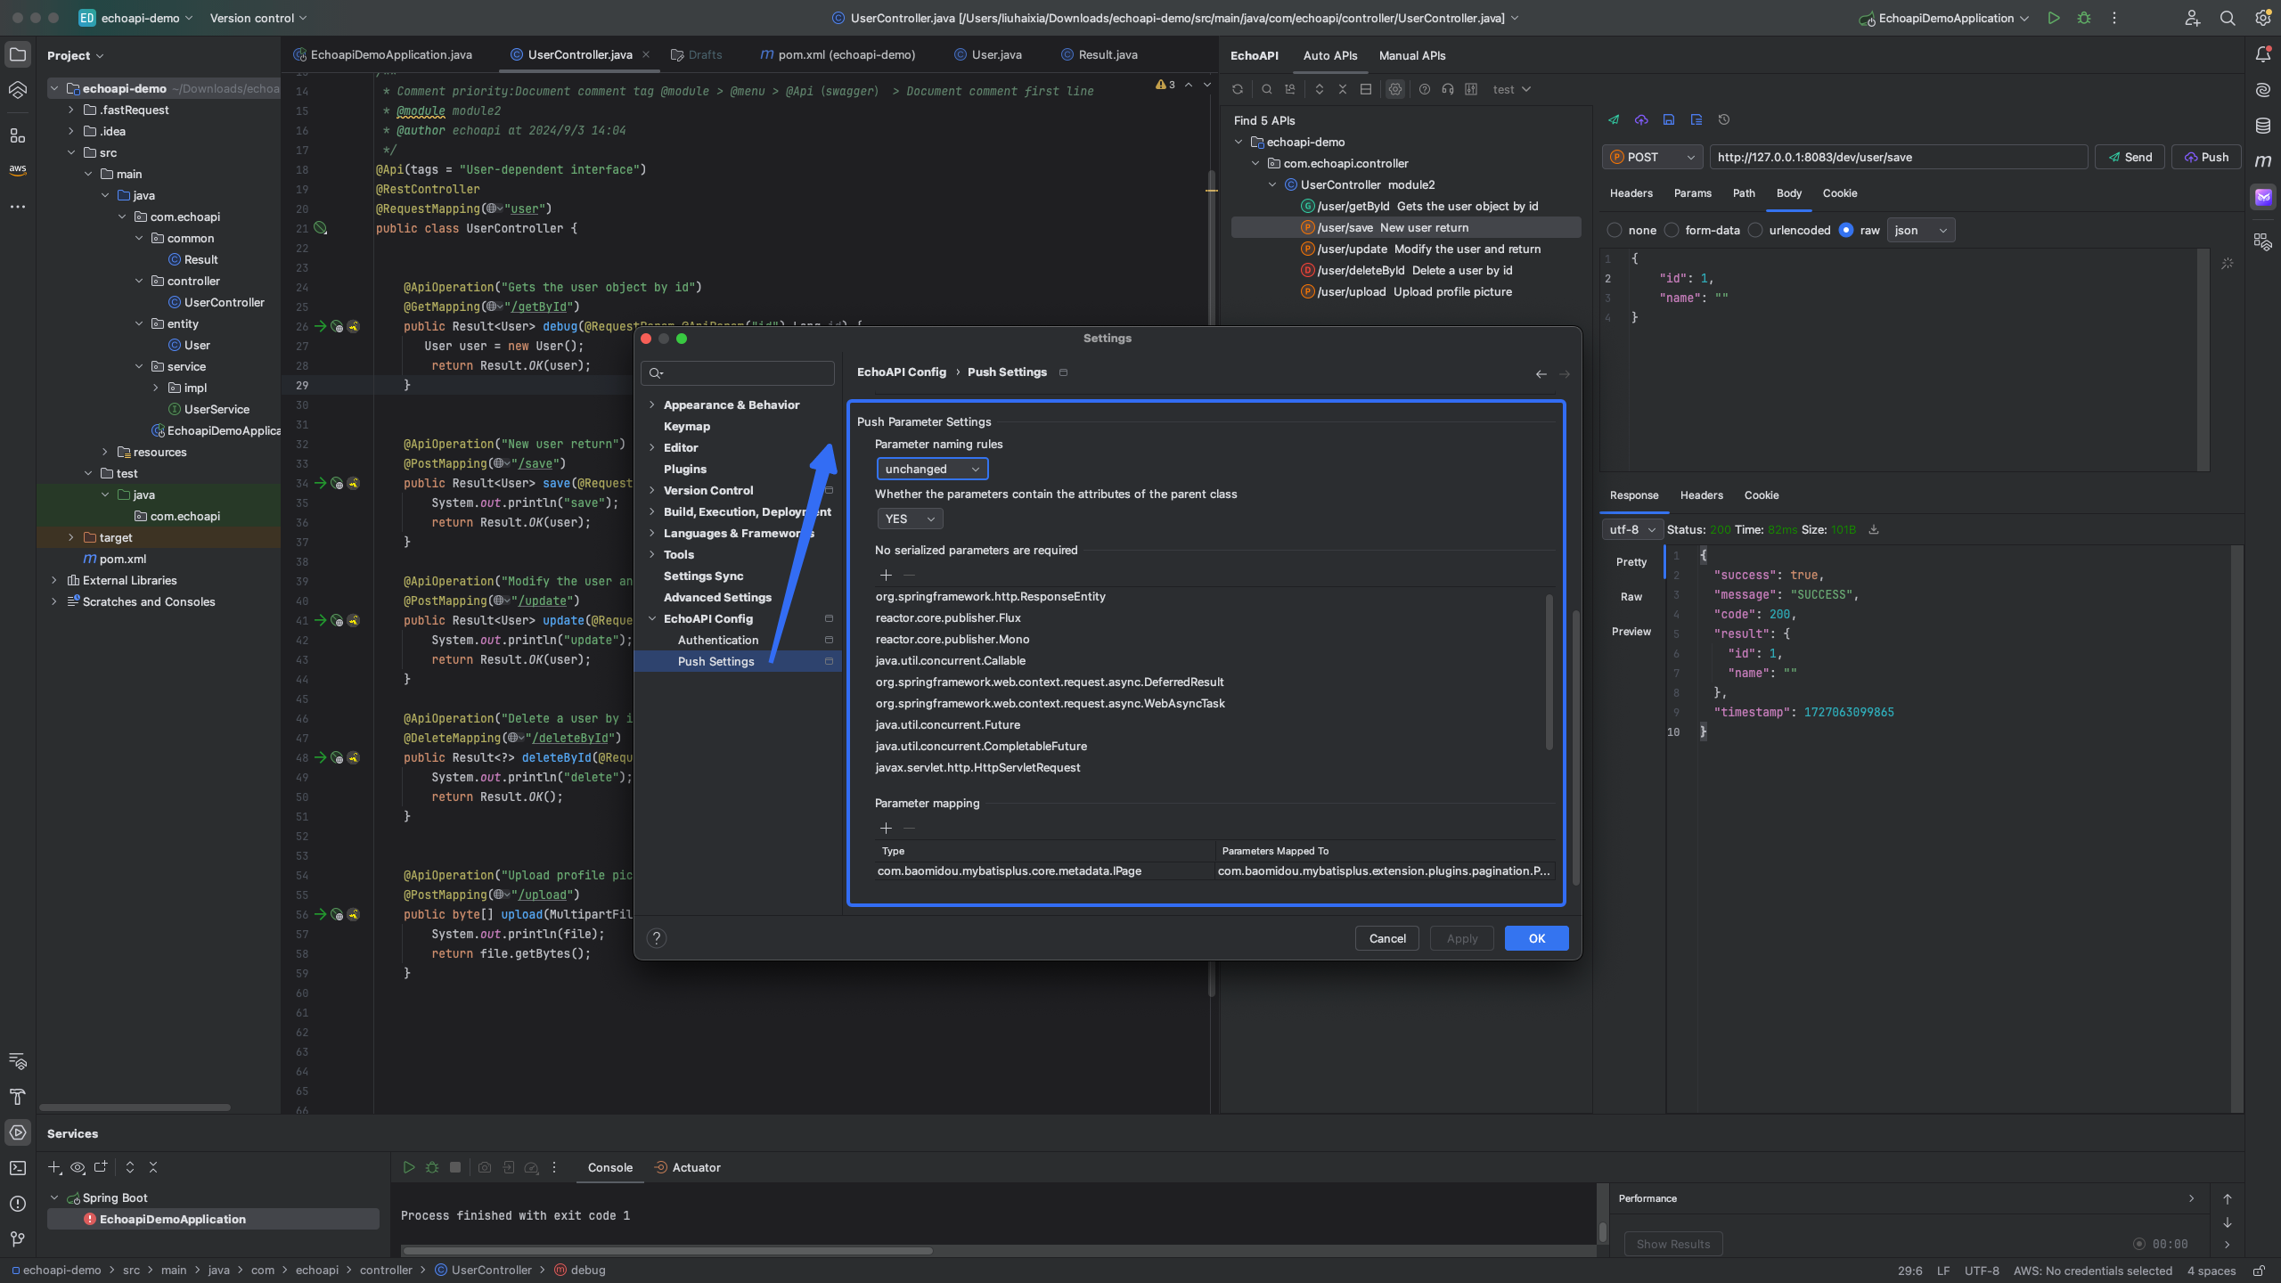Switch to the Actuator tab in Services
2281x1283 pixels.
[687, 1167]
